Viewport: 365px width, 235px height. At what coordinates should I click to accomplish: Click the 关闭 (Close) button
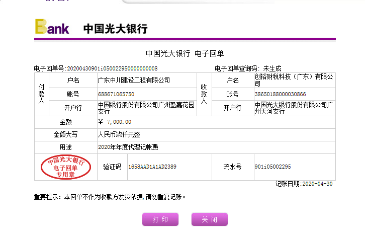[210, 219]
